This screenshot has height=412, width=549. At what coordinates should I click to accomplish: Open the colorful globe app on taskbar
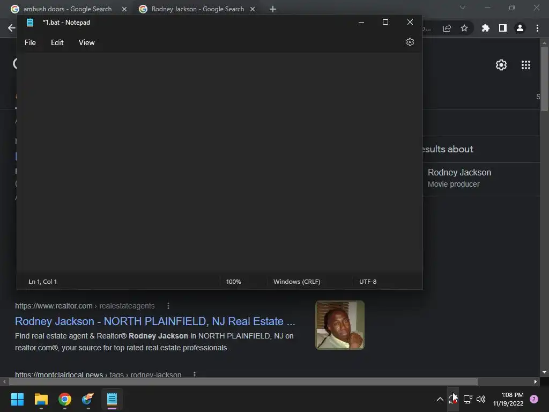coord(88,399)
